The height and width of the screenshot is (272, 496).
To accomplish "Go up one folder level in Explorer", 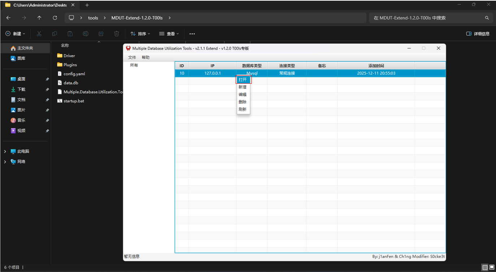I will pos(39,18).
